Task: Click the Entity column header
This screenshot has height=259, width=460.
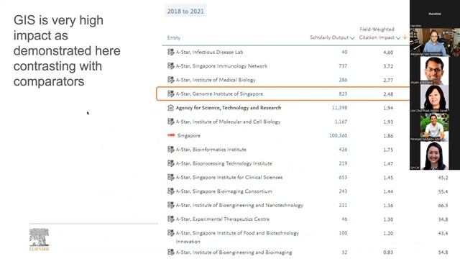Action: click(x=174, y=38)
